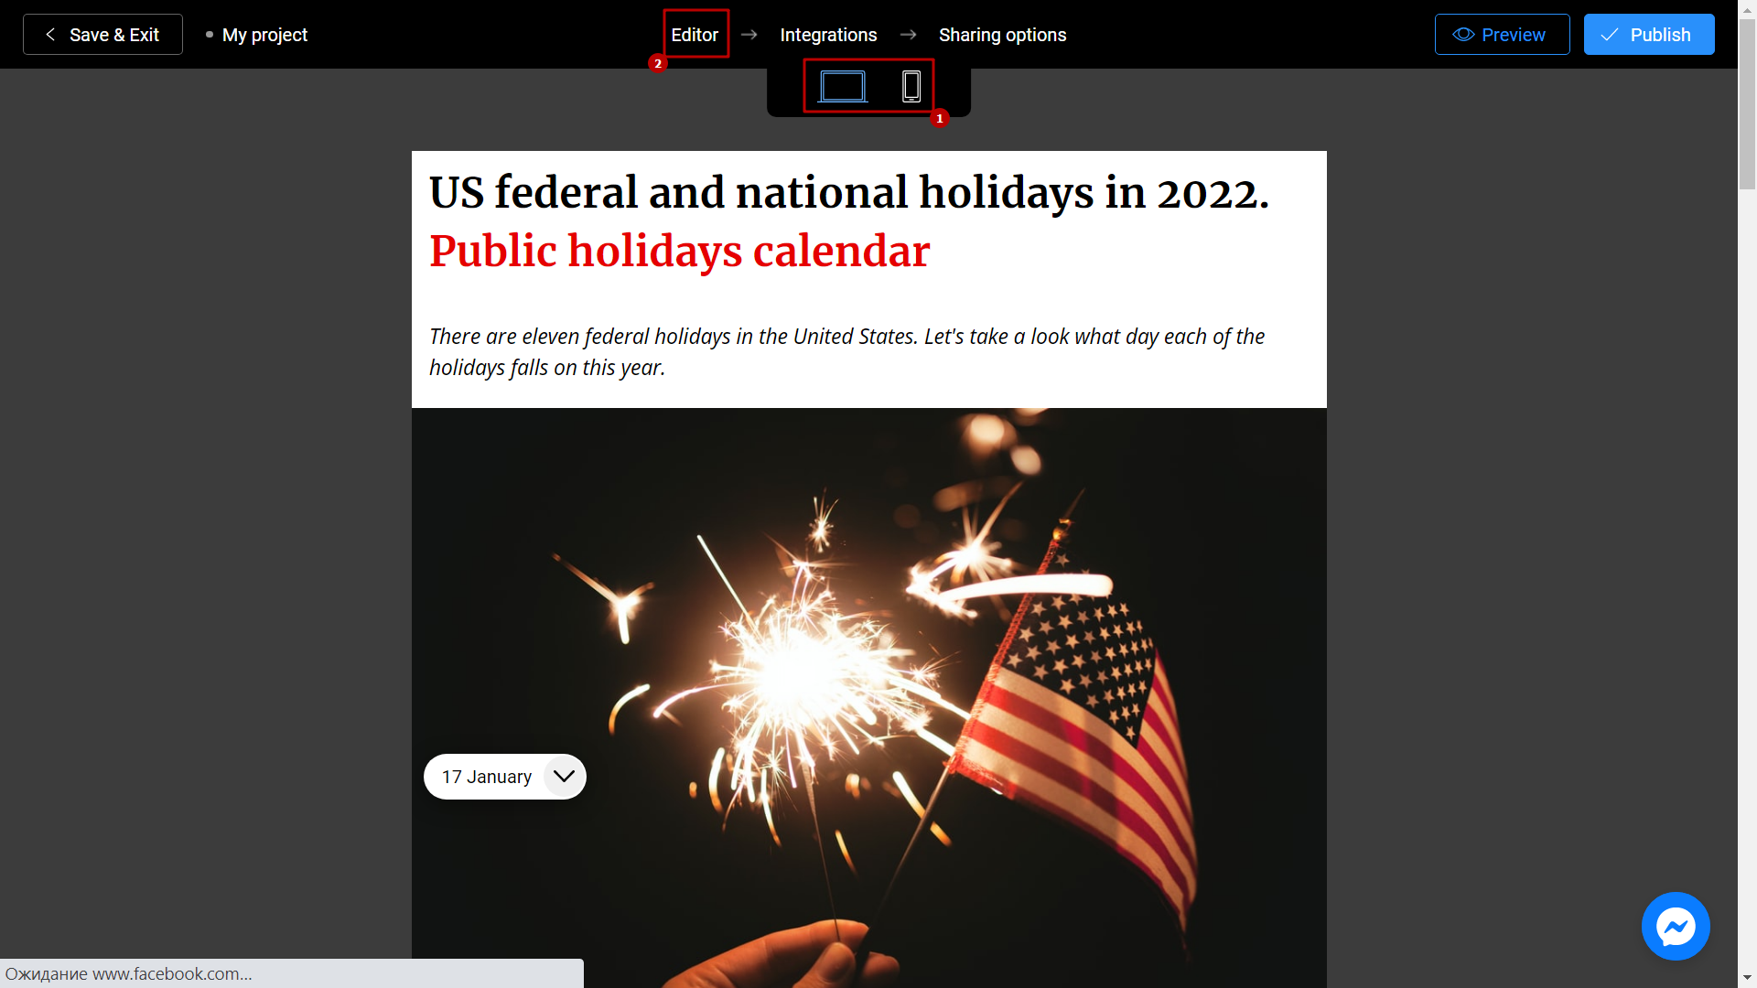
Task: Click the Save & Exit arrow icon
Action: click(x=49, y=34)
